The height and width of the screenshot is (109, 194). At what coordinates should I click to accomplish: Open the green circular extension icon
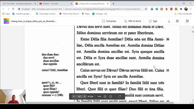[x=157, y=9]
